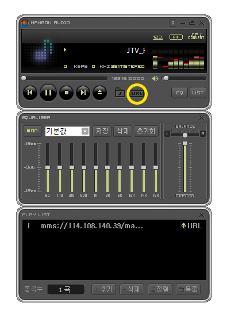Click the 12K equalizer band slider
227x314 pixels.
coord(132,167)
